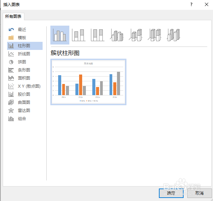Click the 股价图 stock chart icon
Image resolution: width=213 pixels, height=201 pixels.
11,94
